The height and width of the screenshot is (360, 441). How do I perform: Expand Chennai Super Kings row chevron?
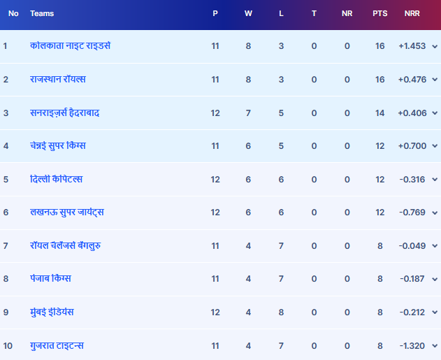[435, 146]
